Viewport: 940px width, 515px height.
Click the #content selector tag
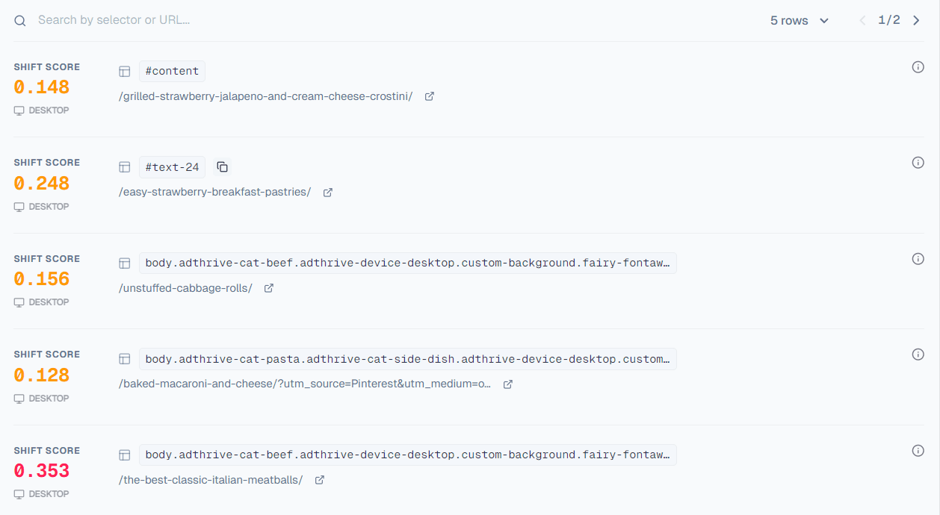point(172,72)
